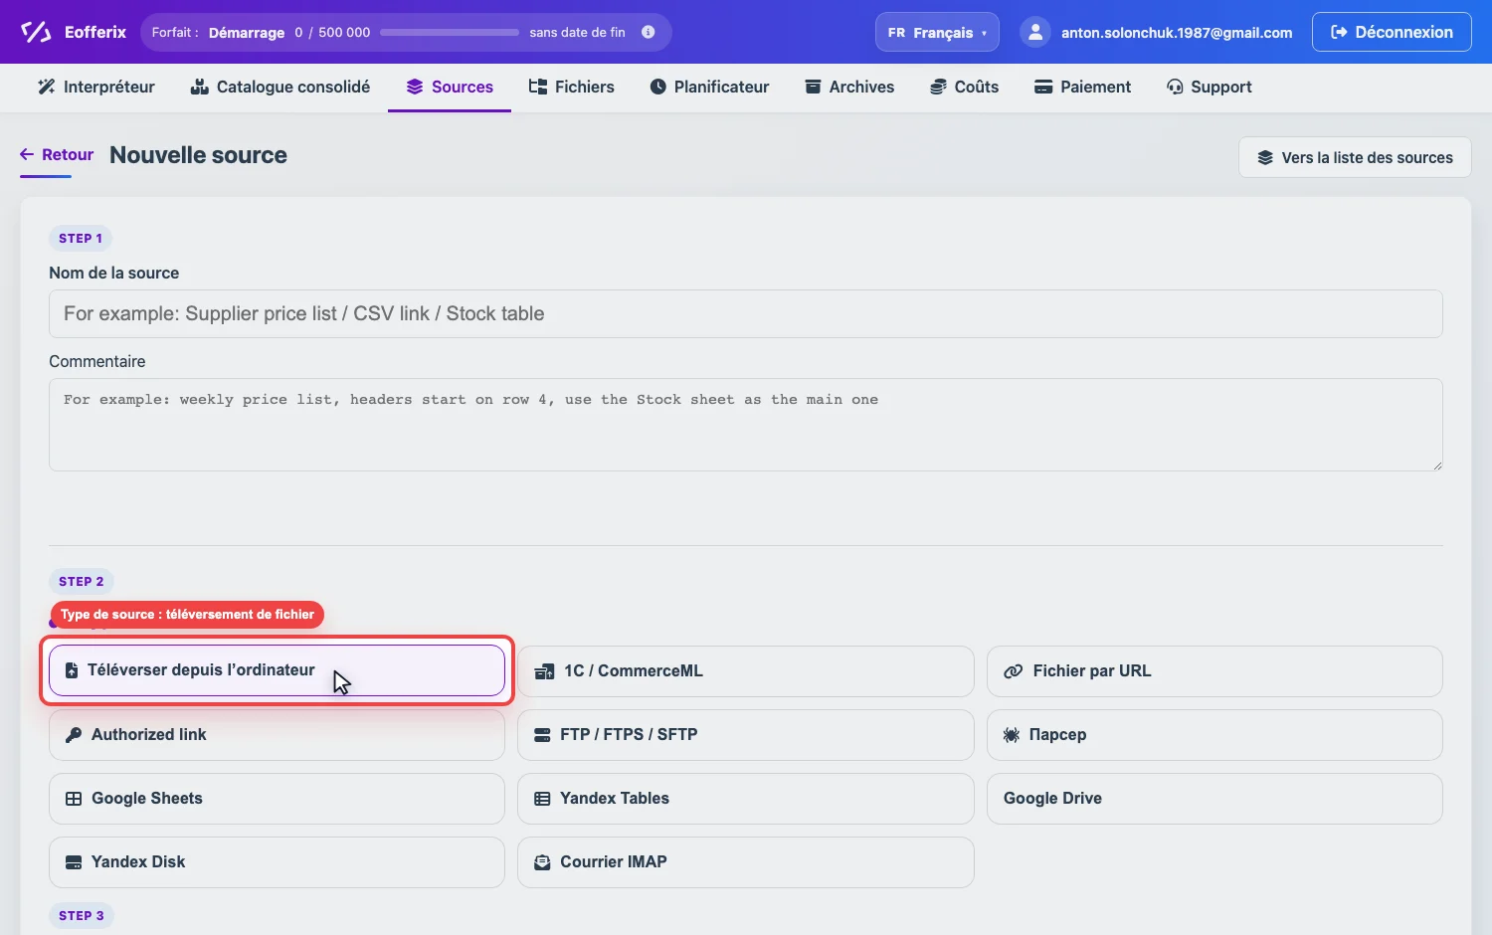1492x935 pixels.
Task: Click the user avatar icon
Action: point(1035,32)
